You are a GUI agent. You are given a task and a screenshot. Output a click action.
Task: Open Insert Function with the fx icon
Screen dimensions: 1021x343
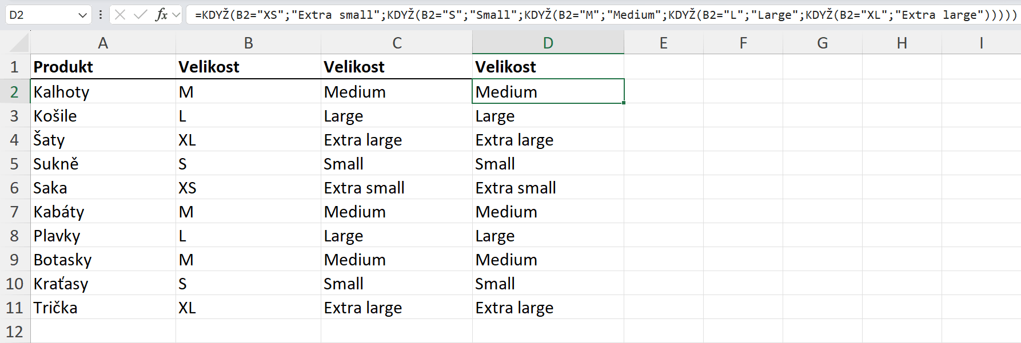[161, 15]
